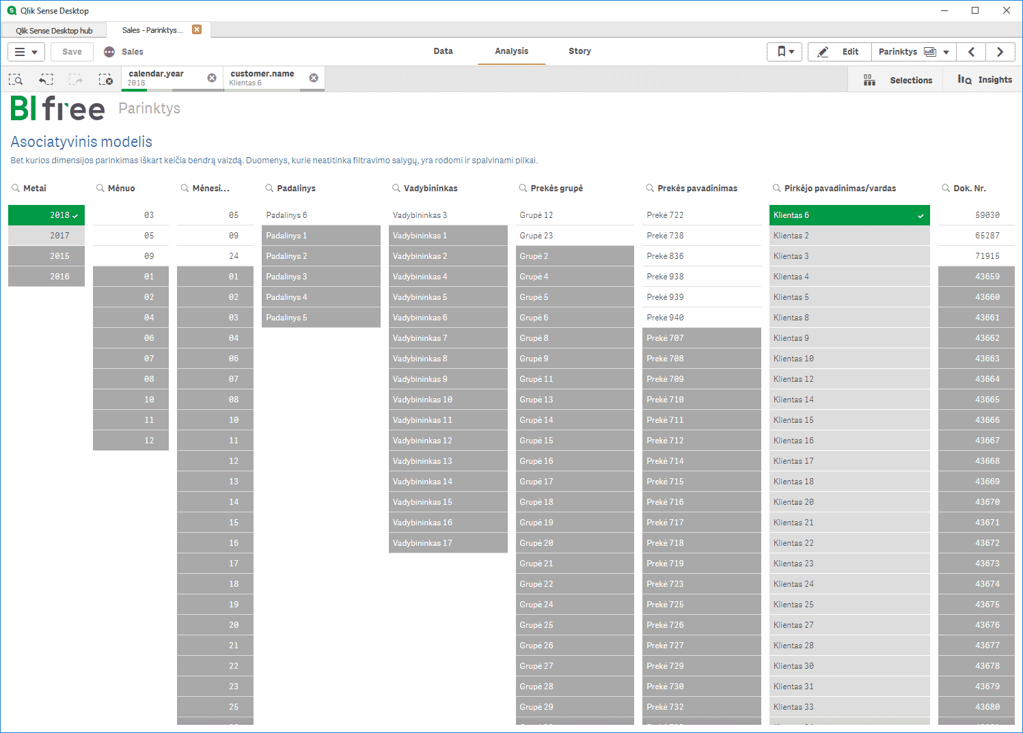Close the Sales - Parinktys tab
1023x733 pixels.
click(197, 29)
